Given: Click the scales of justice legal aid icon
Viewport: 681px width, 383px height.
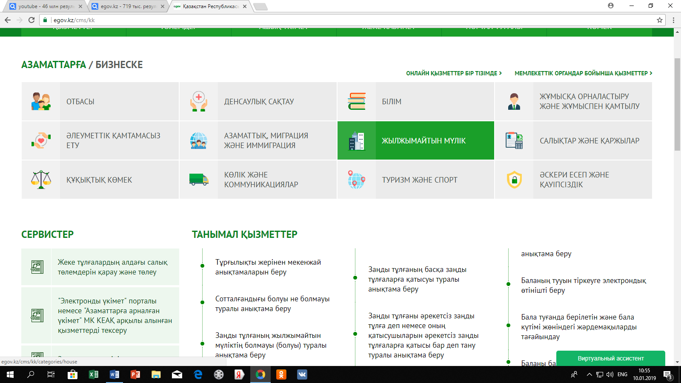Looking at the screenshot, I should coord(41,180).
